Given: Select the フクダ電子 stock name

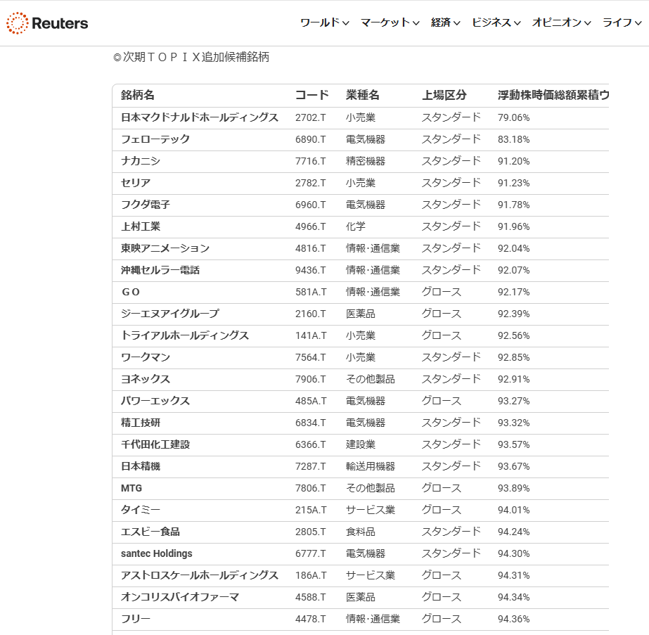Looking at the screenshot, I should (x=146, y=205).
